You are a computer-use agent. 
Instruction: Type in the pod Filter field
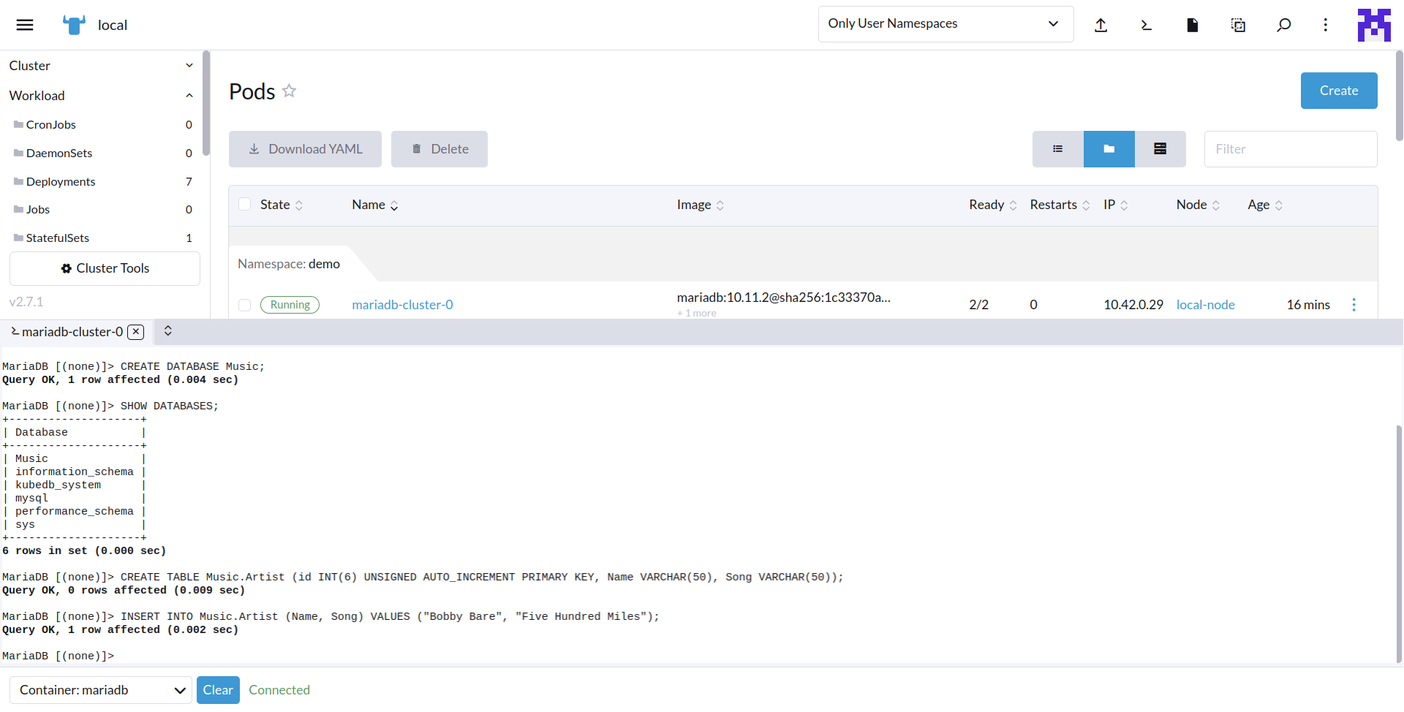[1291, 148]
